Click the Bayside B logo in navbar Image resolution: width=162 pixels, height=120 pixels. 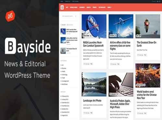pyautogui.click(x=62, y=7)
